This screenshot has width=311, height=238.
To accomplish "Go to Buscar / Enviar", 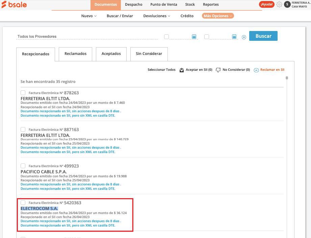I will click(x=120, y=16).
